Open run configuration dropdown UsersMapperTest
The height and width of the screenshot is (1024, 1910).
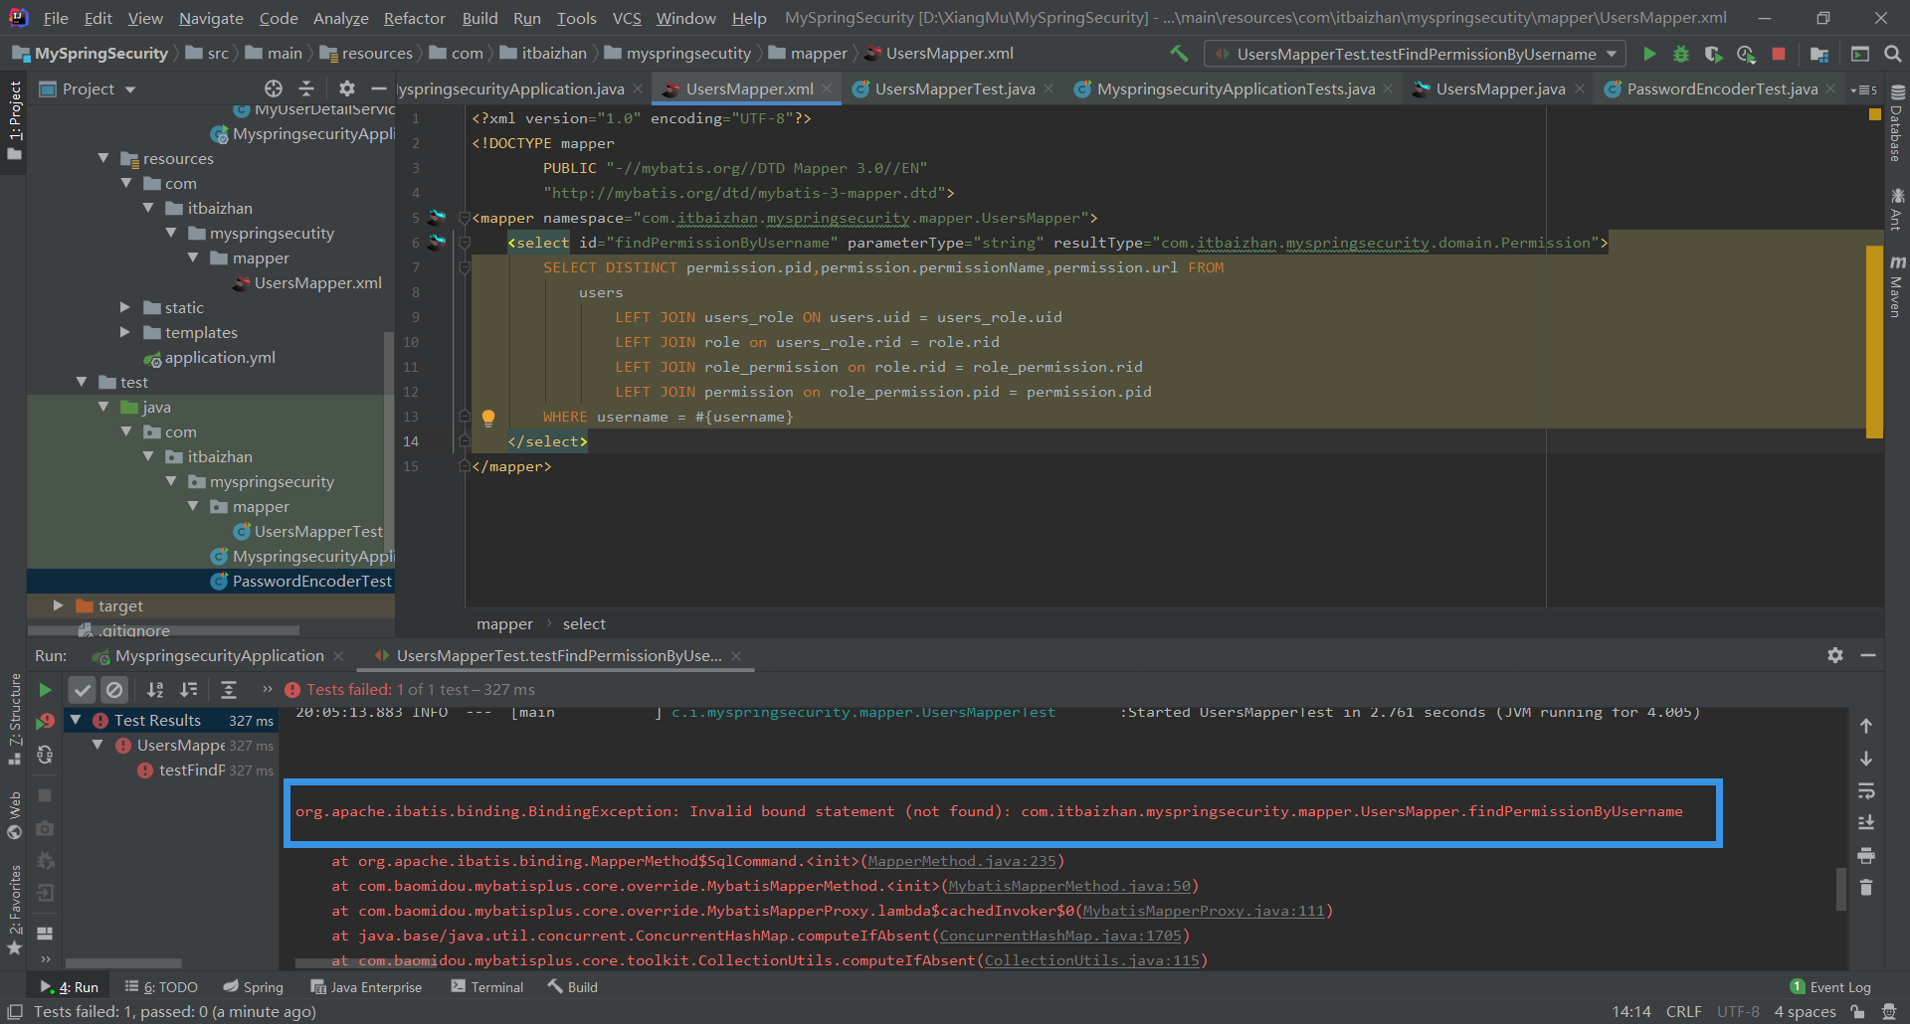(1416, 54)
